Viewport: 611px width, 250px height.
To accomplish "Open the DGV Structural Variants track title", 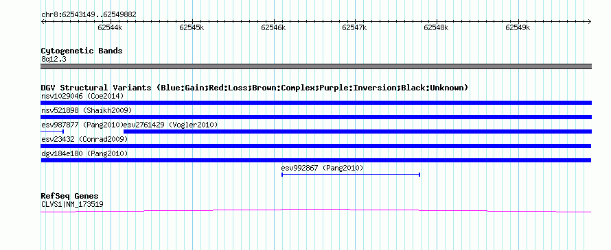I will [x=254, y=88].
